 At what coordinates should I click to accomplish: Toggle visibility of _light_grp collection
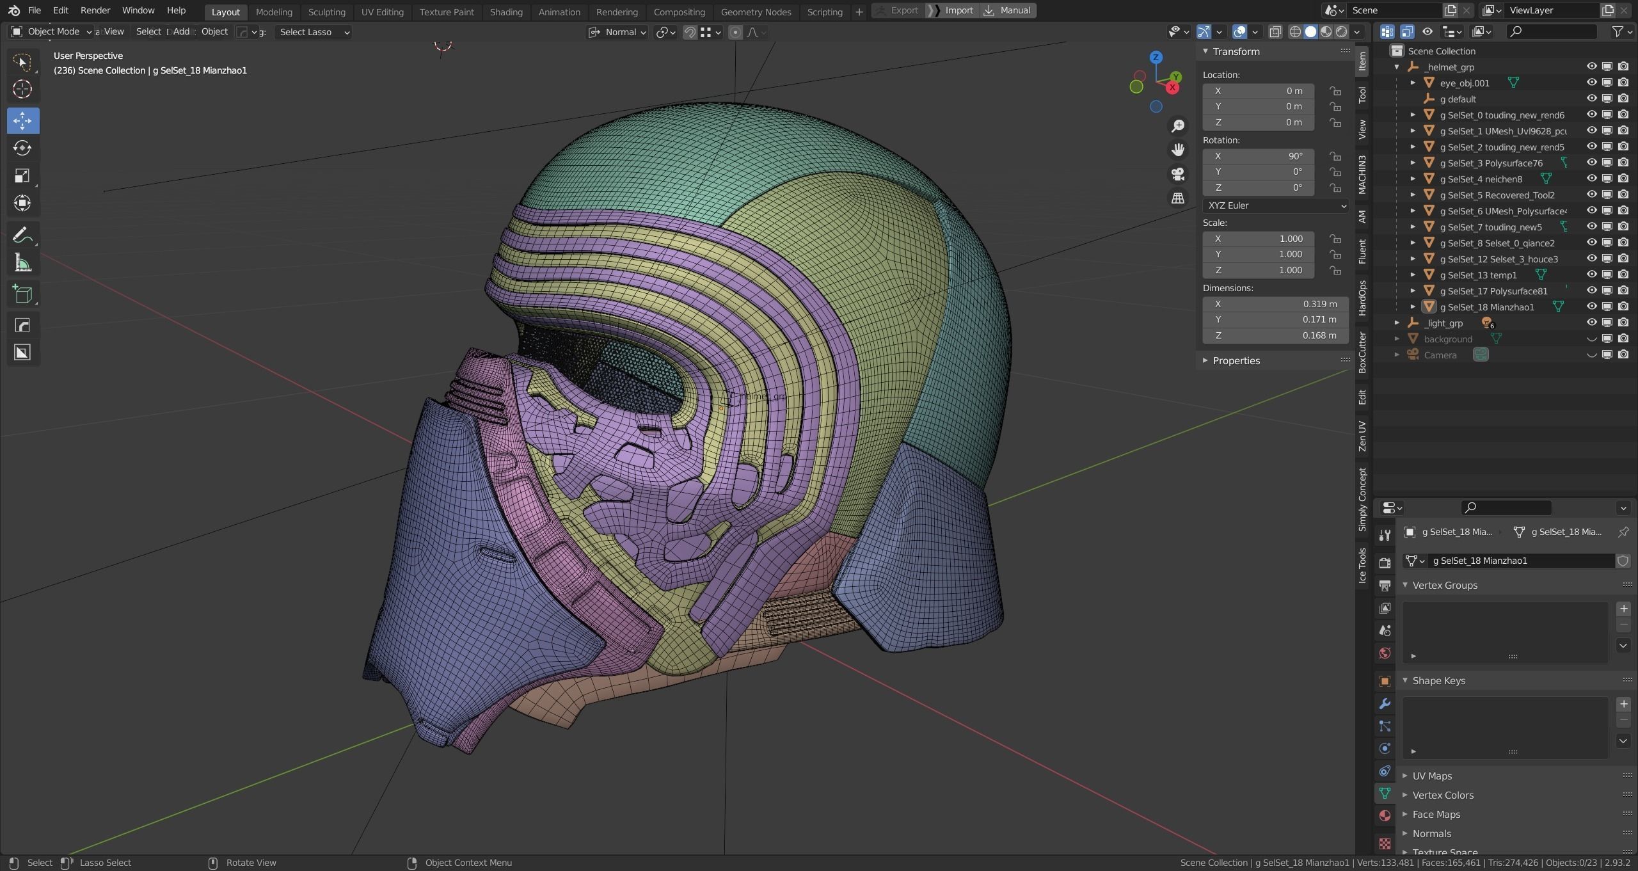click(1592, 323)
